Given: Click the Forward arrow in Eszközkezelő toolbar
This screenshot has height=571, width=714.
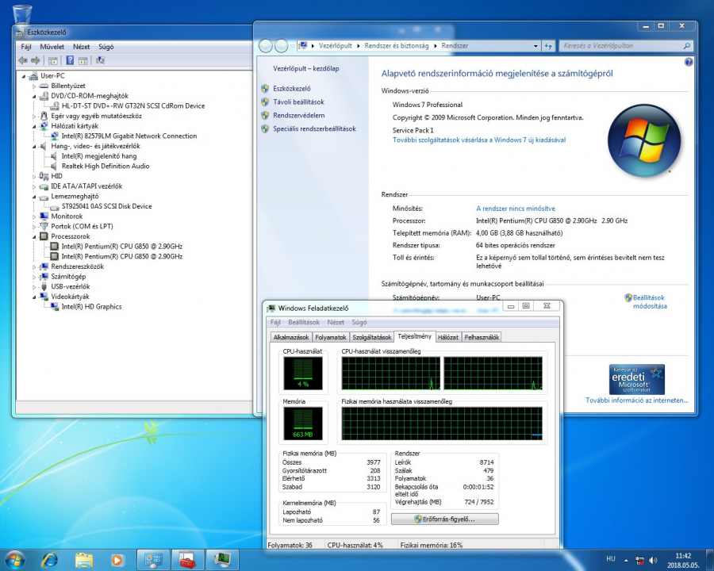Looking at the screenshot, I should (x=36, y=60).
